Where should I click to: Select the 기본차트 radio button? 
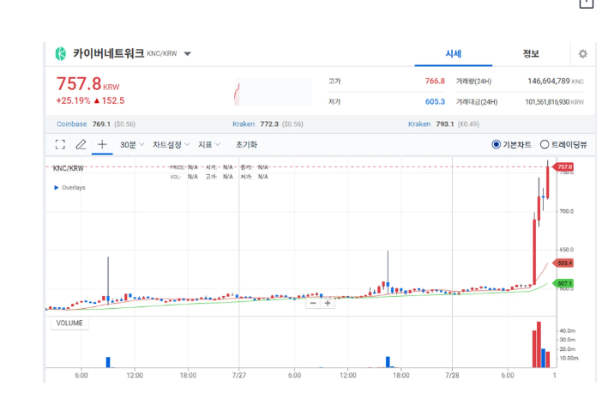[x=497, y=145]
